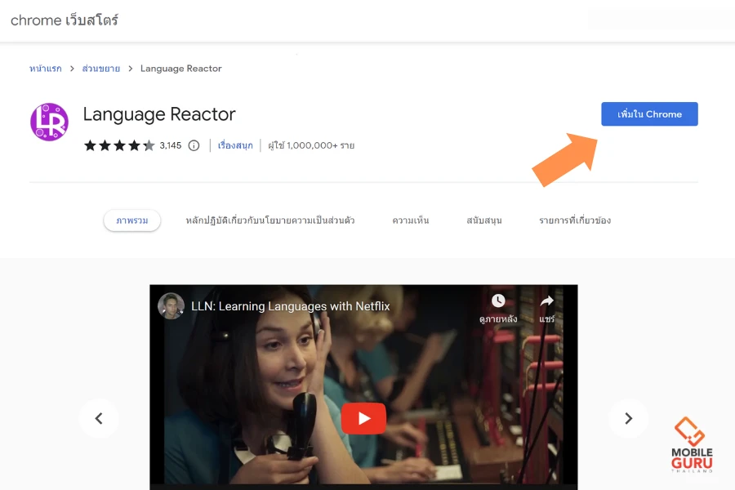The image size is (735, 490).
Task: Click the five-star rating display
Action: coord(118,145)
